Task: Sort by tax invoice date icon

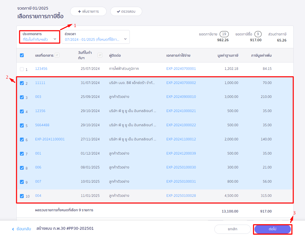Action: [100, 55]
